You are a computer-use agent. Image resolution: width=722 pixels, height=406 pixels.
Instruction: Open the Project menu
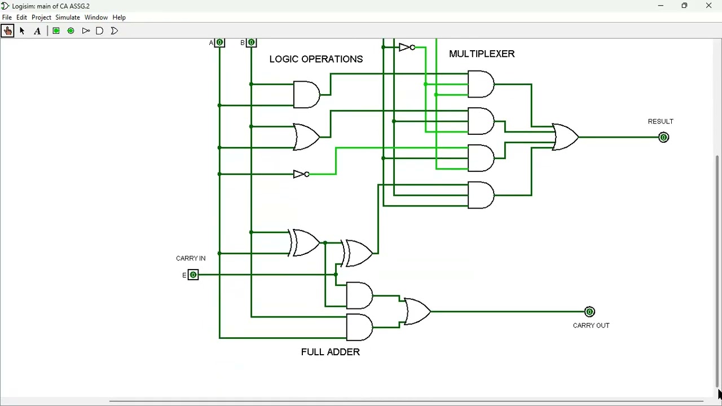click(x=41, y=17)
